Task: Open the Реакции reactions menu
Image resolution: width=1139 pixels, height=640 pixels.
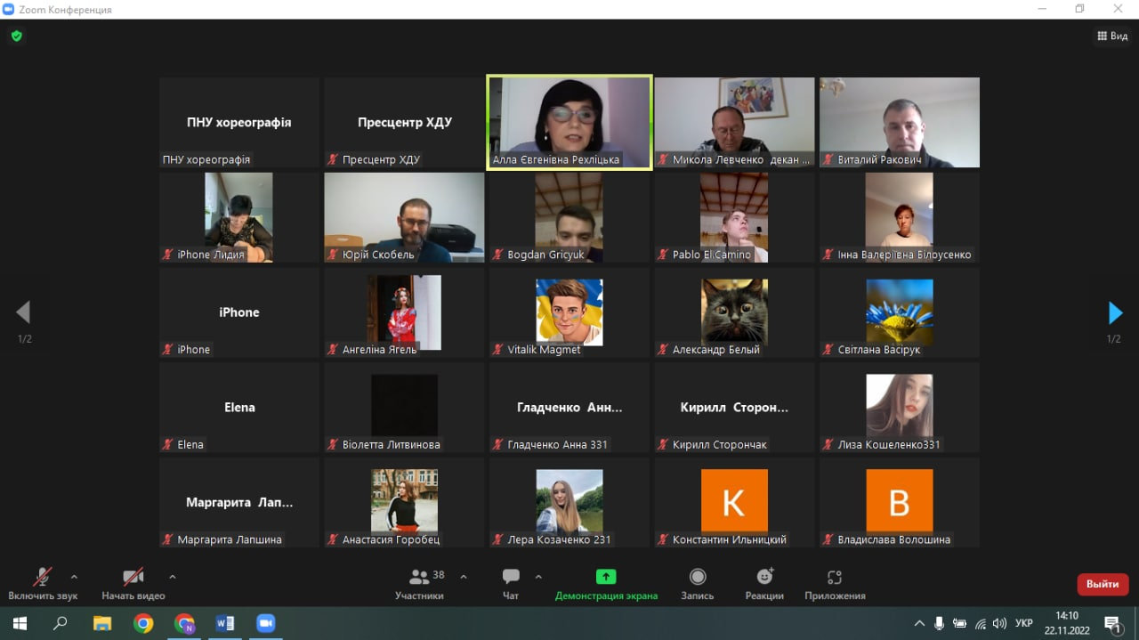Action: point(764,584)
